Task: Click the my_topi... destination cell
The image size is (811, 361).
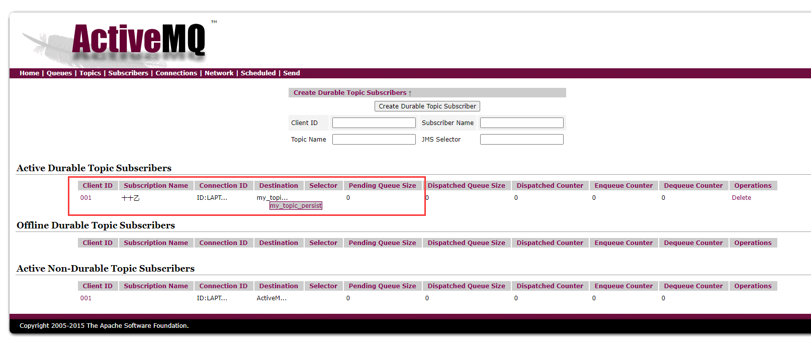Action: [272, 198]
